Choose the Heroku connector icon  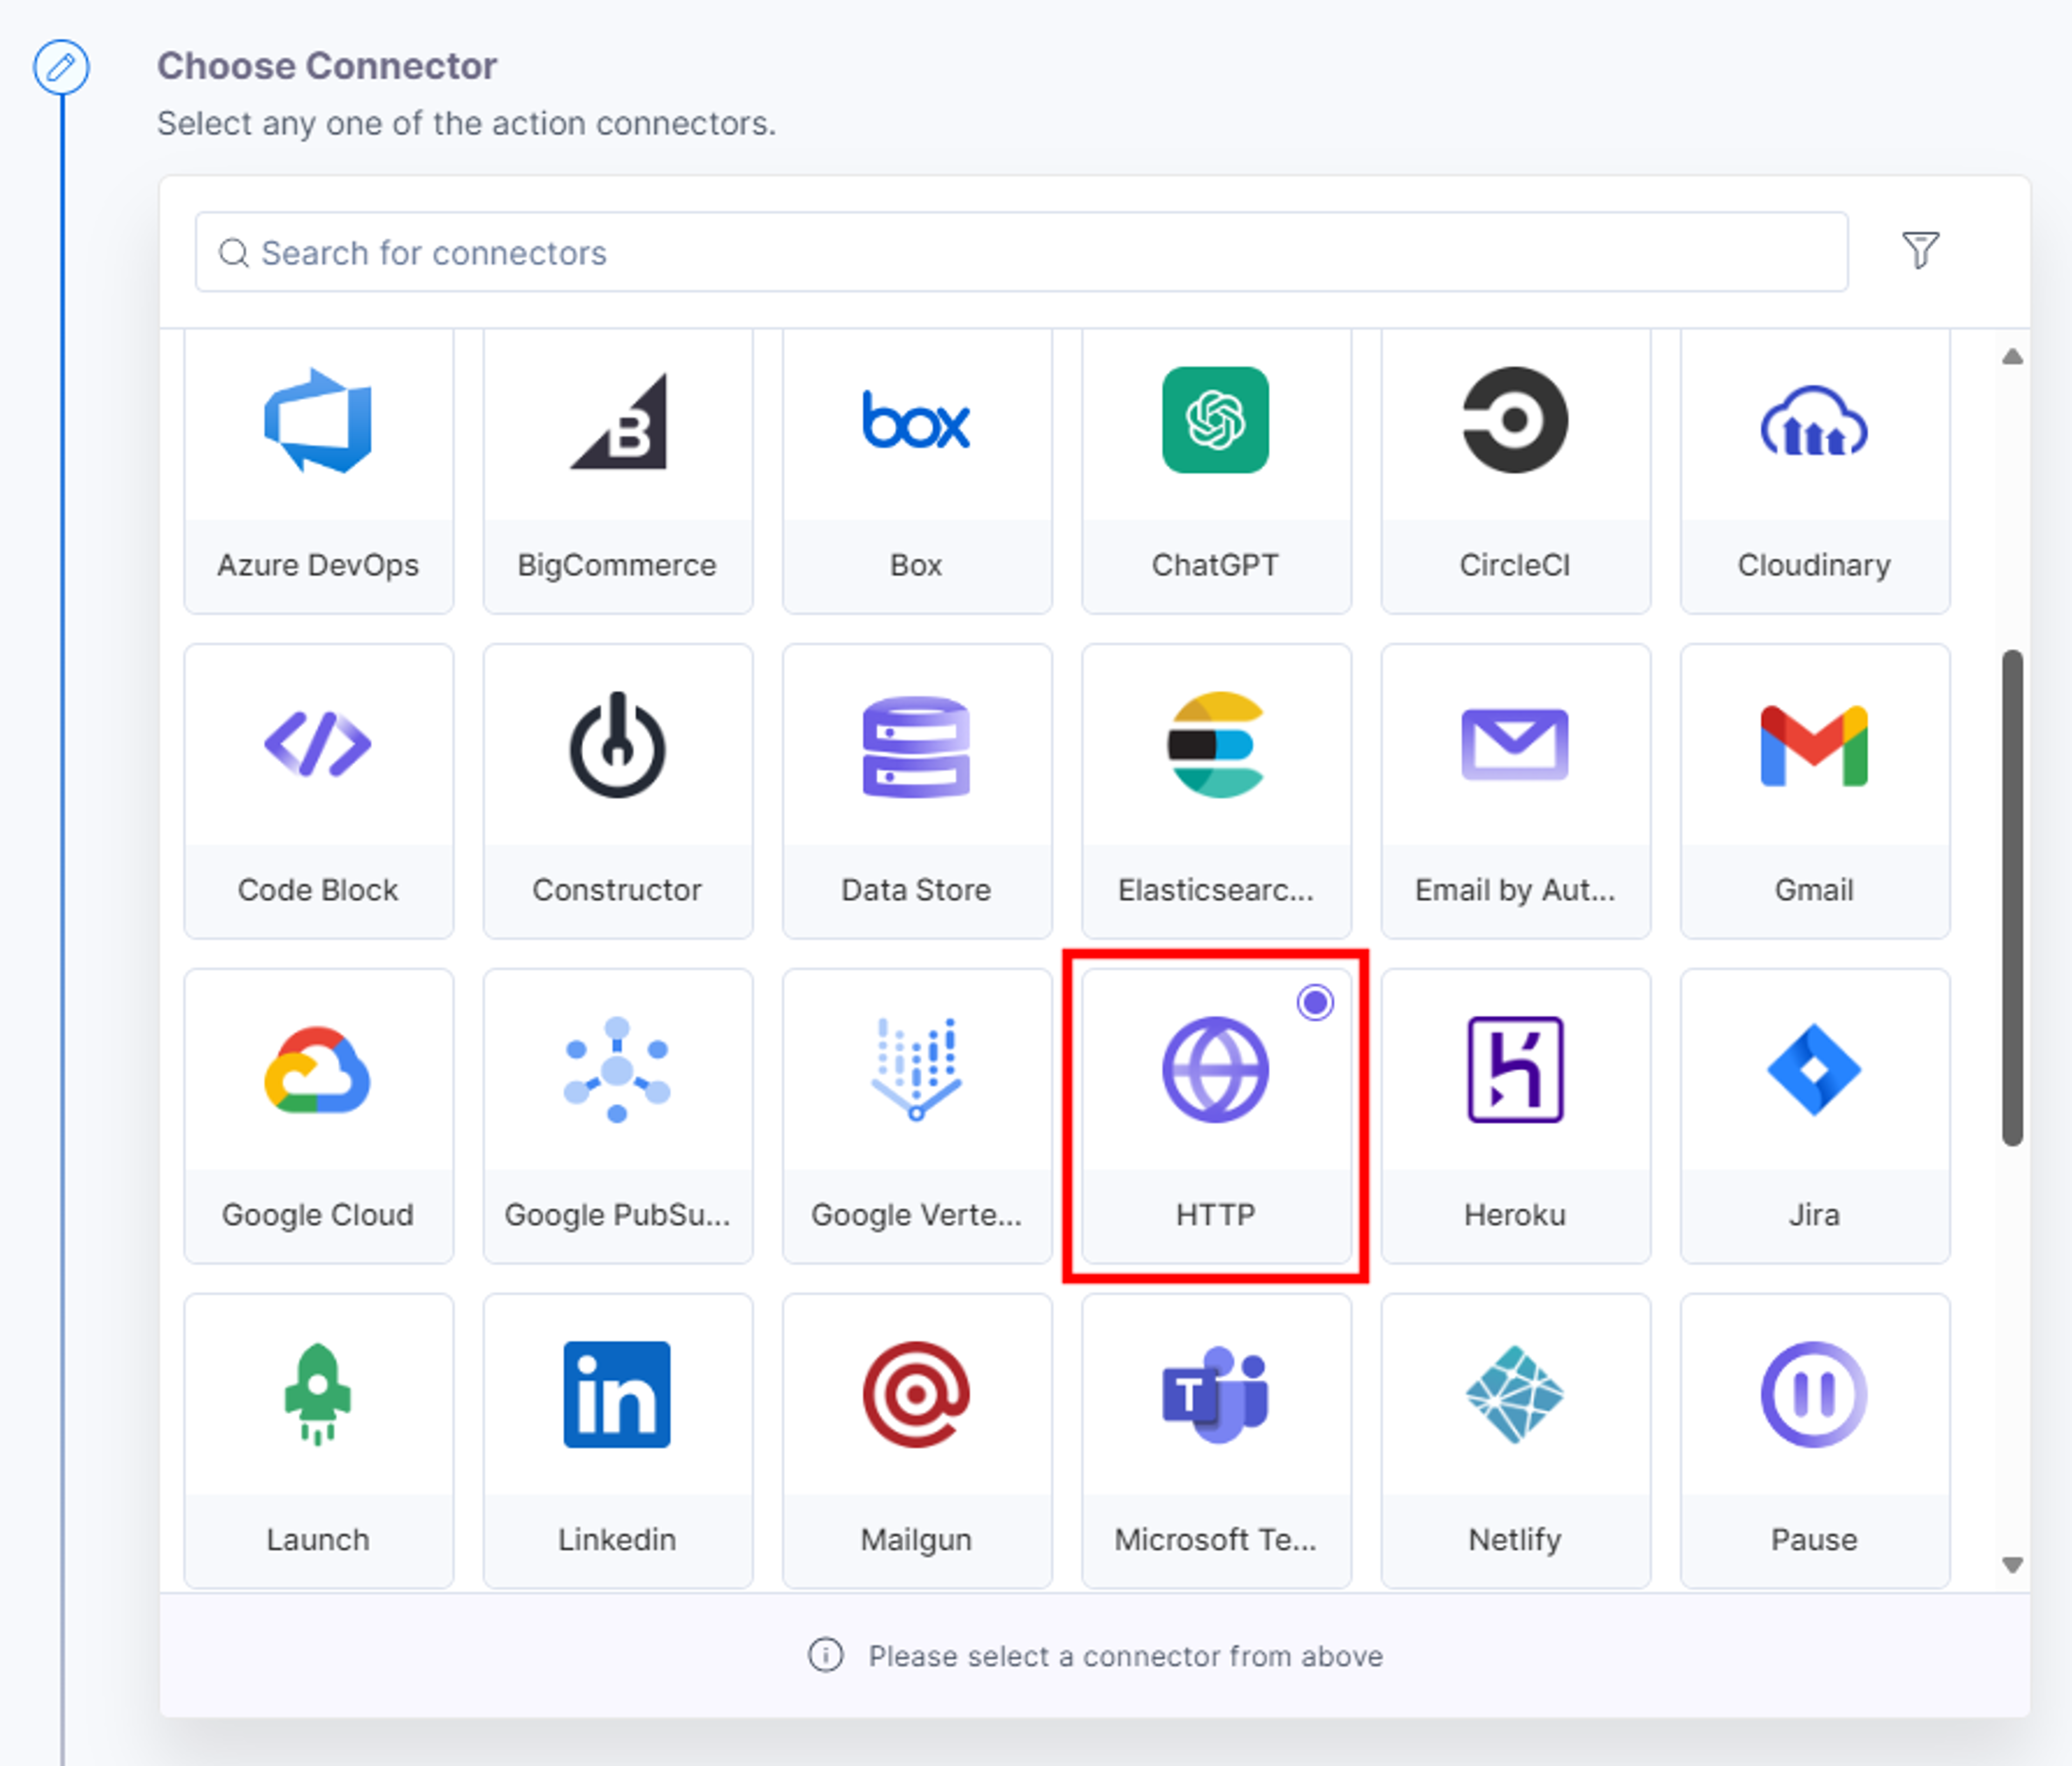1515,1069
